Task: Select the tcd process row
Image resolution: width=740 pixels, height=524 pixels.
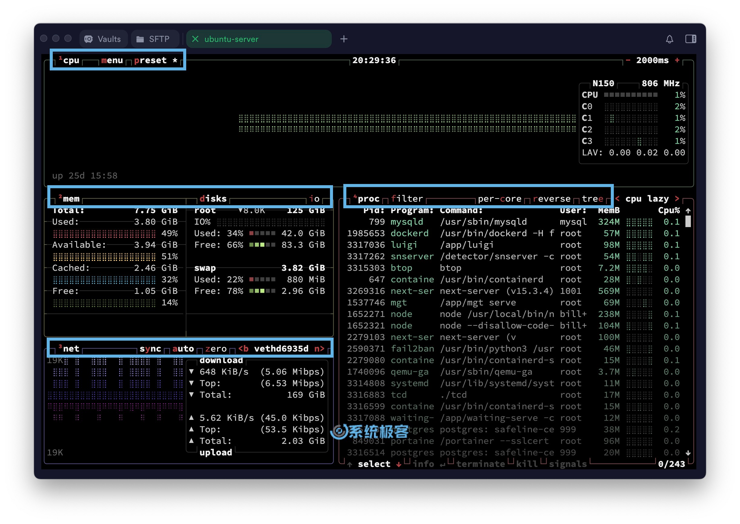Action: (513, 395)
